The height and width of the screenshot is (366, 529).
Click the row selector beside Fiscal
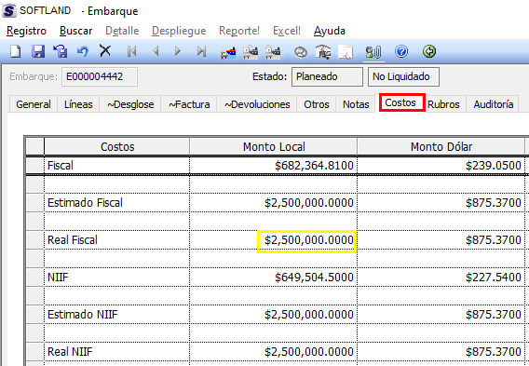coord(35,166)
